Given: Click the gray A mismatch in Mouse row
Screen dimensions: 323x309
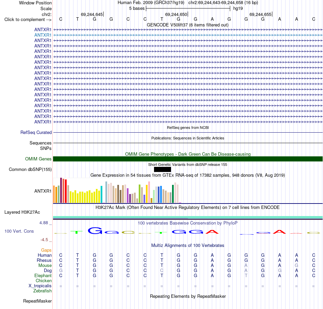Looking at the screenshot, I should tap(246, 265).
